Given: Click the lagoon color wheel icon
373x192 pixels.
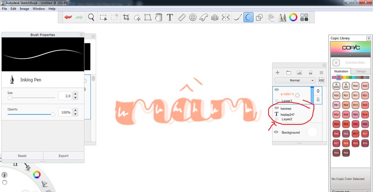Looking at the screenshot, I should point(37,175).
